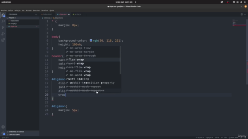Click the Espaços indentation status entry

click(x=209, y=137)
